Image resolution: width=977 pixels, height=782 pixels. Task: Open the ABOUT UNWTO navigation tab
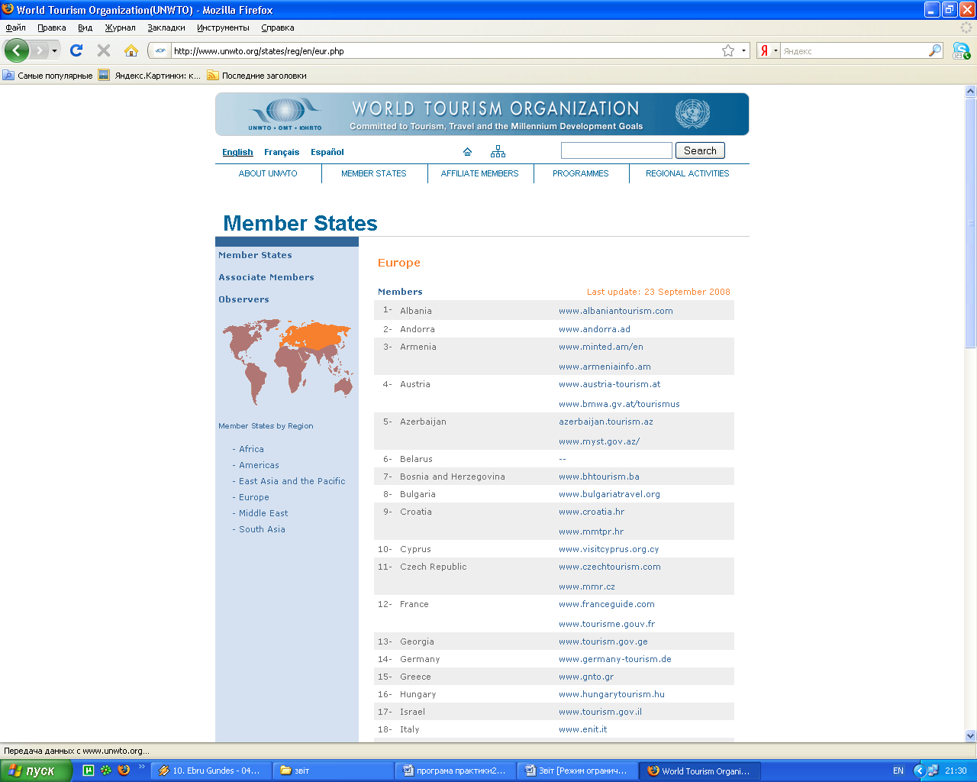click(x=268, y=173)
